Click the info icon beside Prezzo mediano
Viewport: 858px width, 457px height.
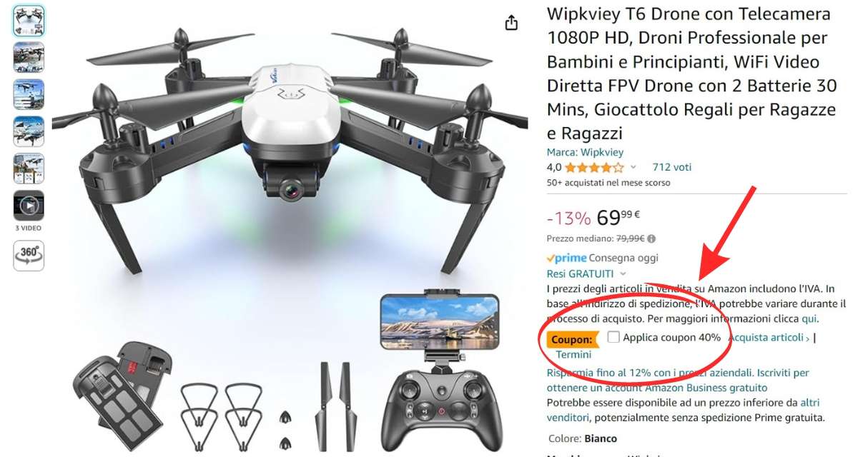click(651, 239)
